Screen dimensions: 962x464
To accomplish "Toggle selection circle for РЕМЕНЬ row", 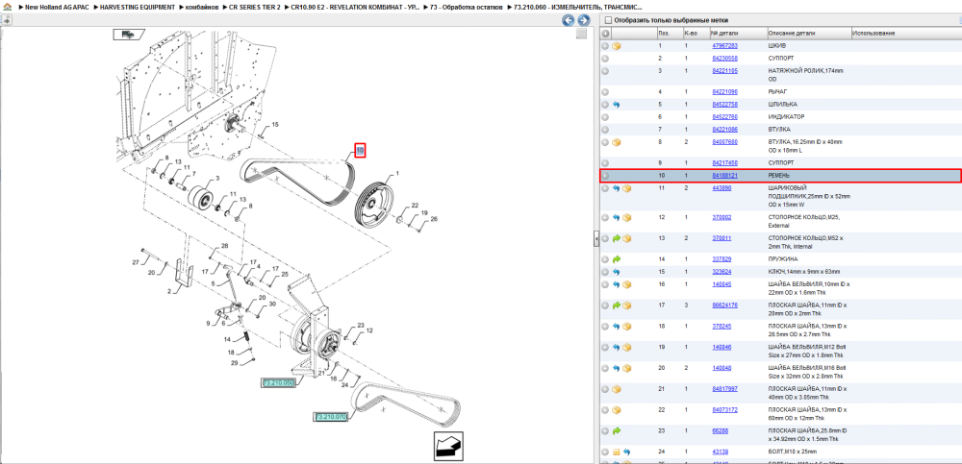I will 605,176.
